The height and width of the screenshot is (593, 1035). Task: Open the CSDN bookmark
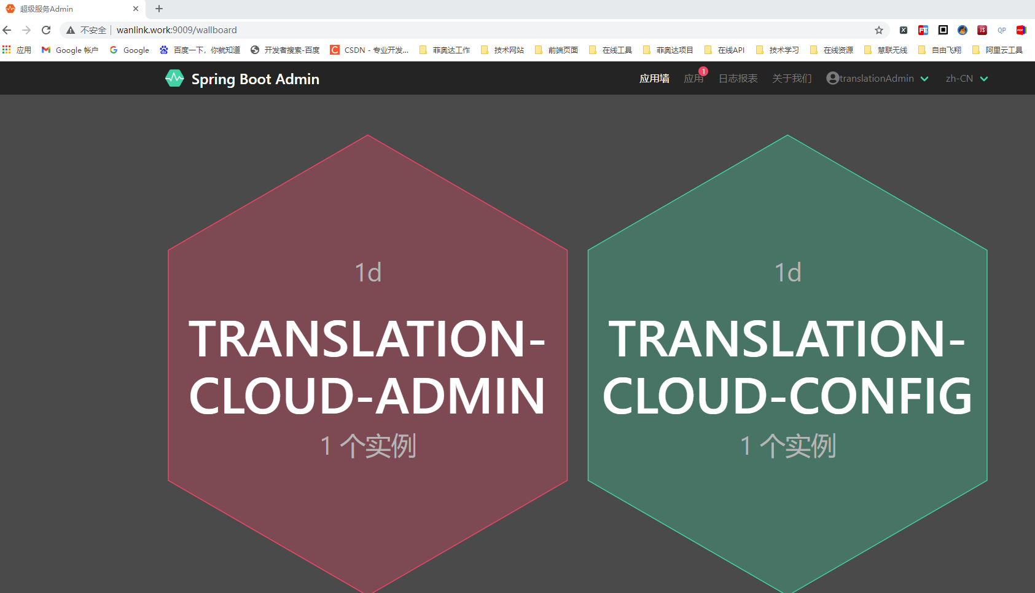click(369, 50)
